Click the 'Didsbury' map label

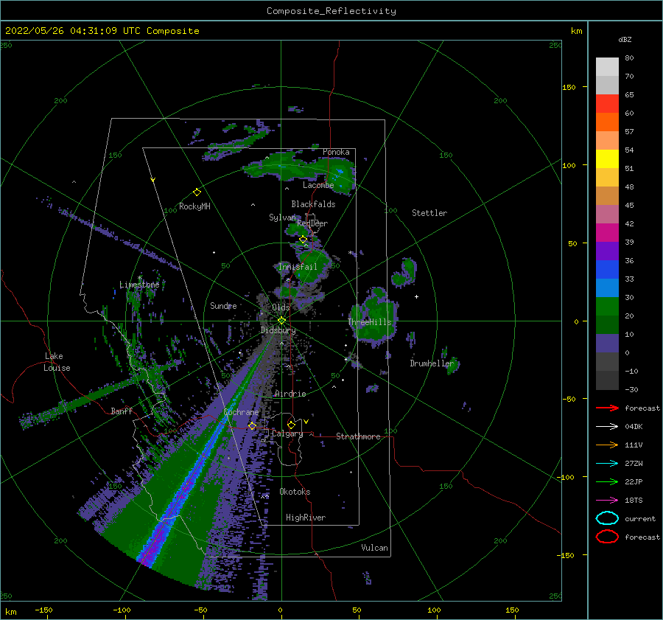(x=278, y=330)
